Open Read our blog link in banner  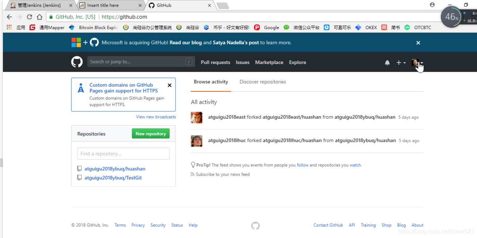[x=185, y=43]
